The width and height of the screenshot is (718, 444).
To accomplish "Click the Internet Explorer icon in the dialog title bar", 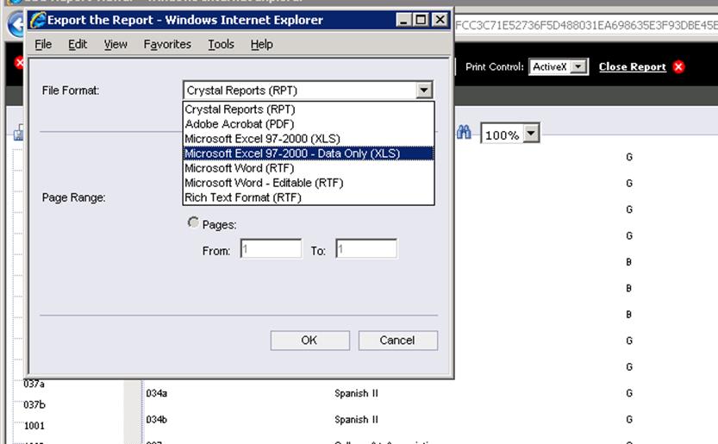I will tap(38, 20).
